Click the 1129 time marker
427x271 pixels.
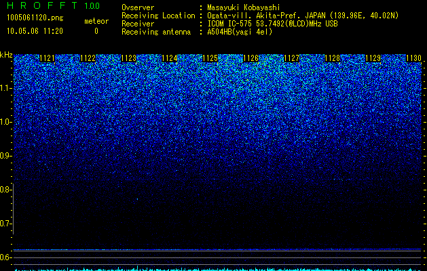click(373, 58)
